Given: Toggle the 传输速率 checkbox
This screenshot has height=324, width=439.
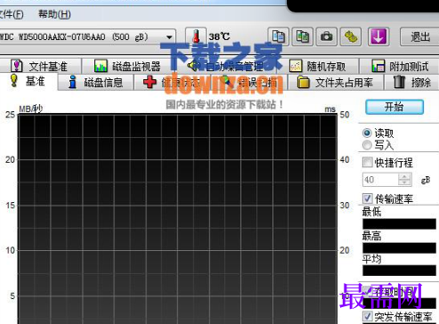Looking at the screenshot, I should [368, 198].
